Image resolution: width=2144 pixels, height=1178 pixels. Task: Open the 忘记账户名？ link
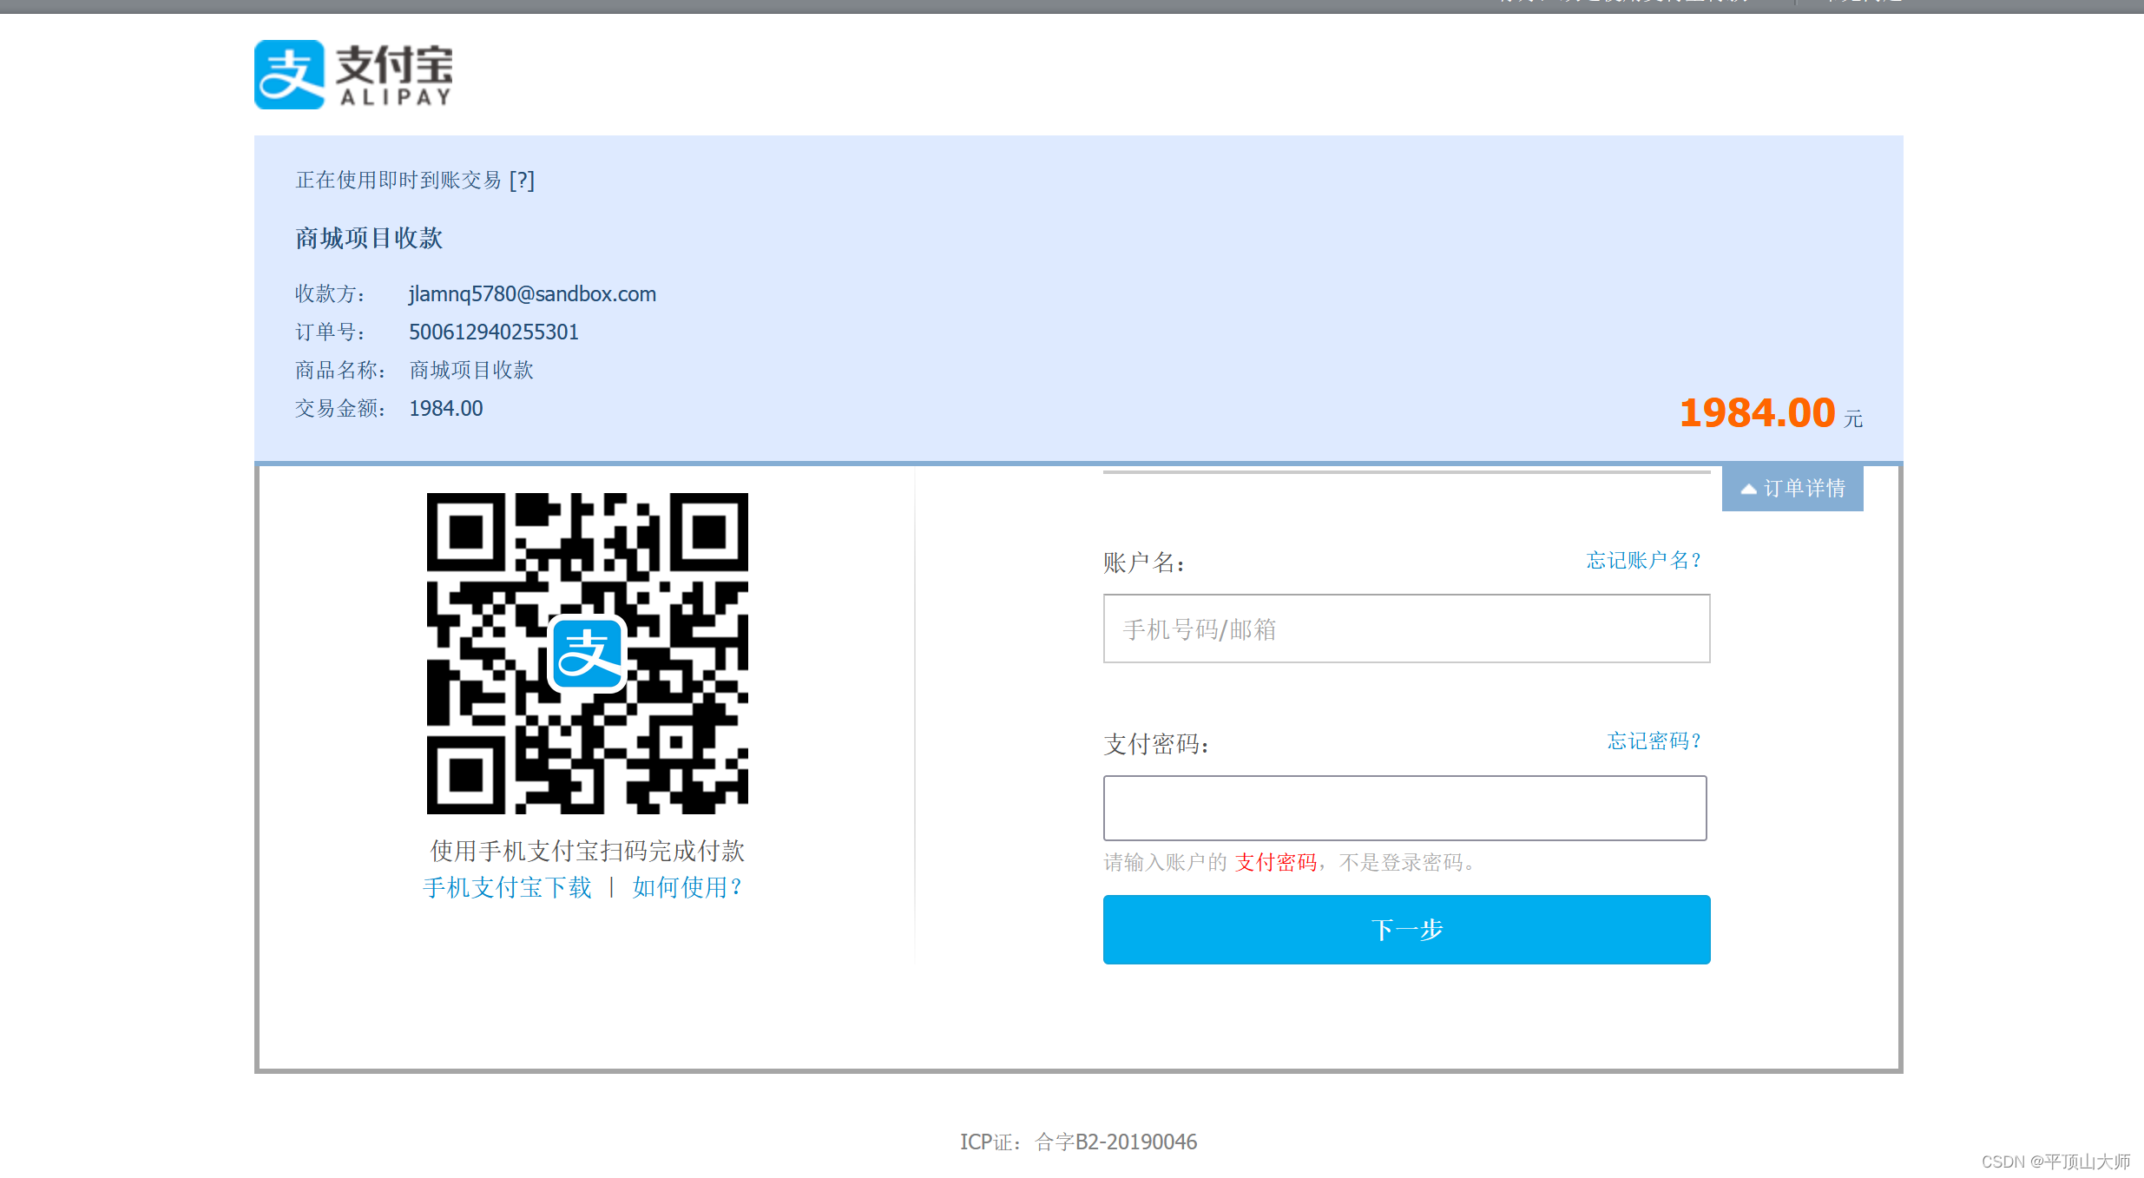pos(1643,560)
